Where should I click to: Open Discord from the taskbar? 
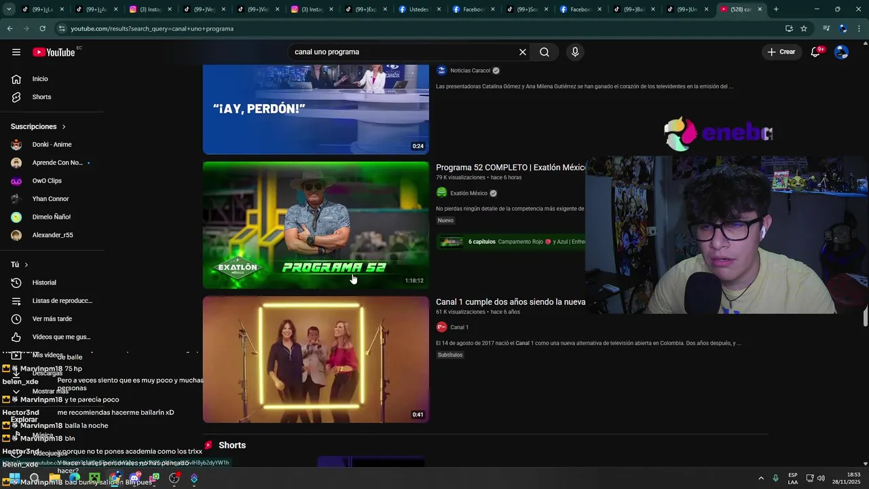[x=136, y=478]
